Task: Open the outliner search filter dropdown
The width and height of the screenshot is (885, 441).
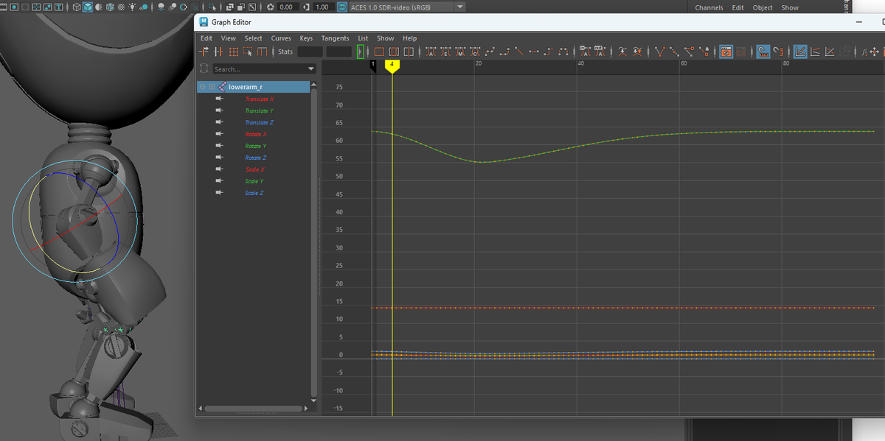Action: click(x=311, y=69)
